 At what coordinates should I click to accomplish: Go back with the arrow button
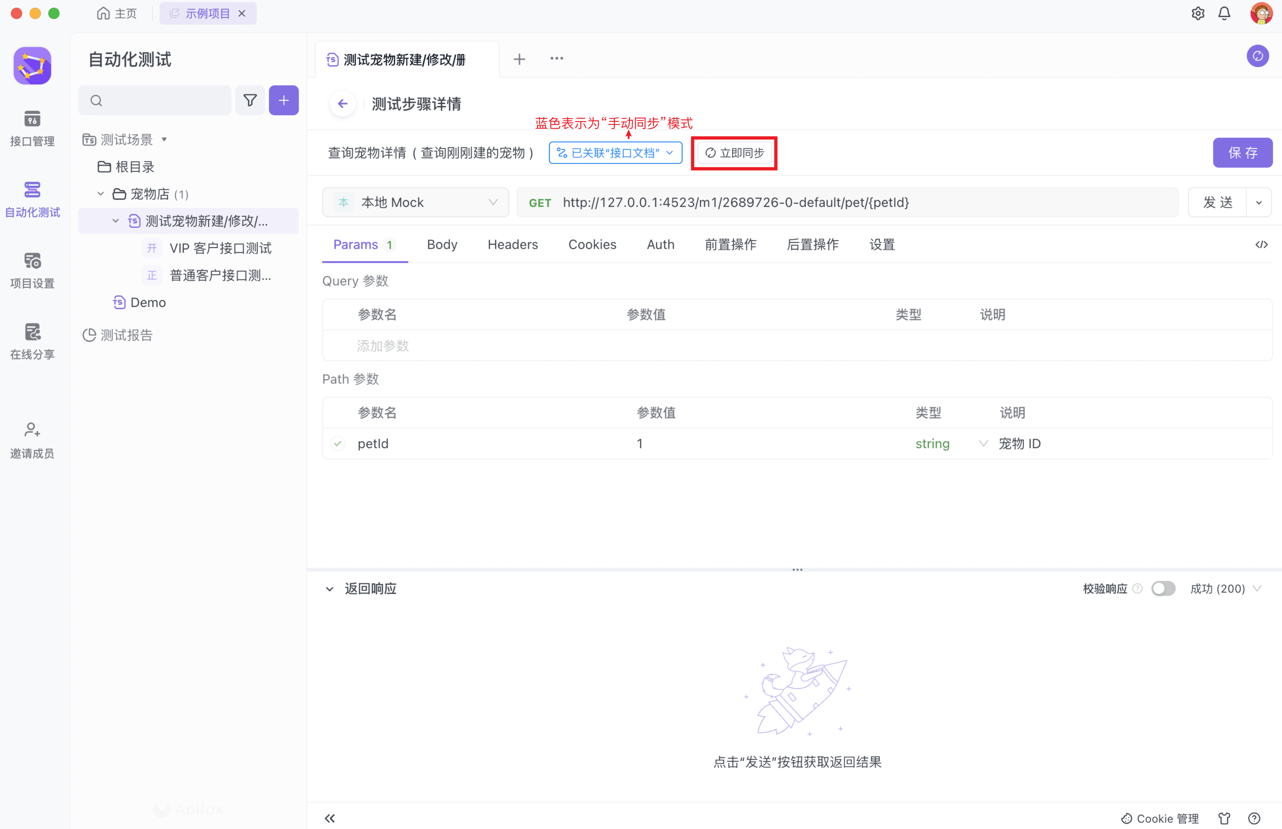coord(343,104)
